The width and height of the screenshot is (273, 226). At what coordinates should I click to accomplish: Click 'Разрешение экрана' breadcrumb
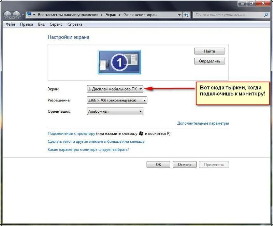click(141, 15)
